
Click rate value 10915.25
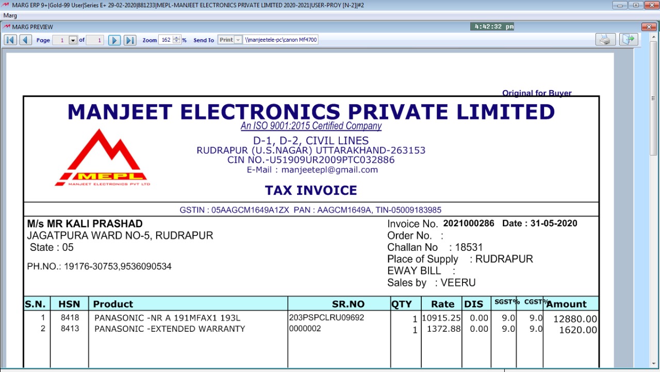[441, 318]
